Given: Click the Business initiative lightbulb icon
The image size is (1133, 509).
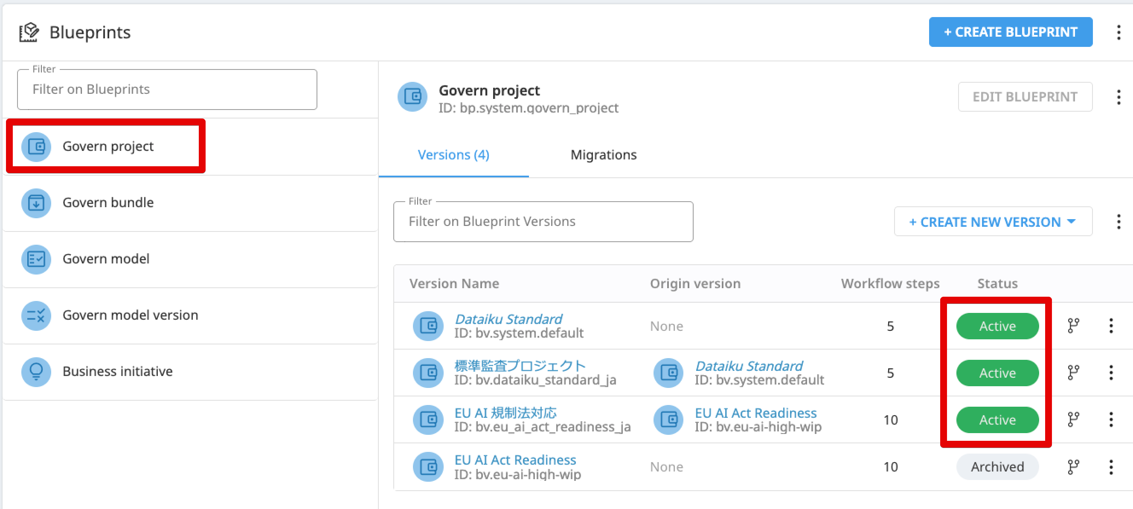Looking at the screenshot, I should (36, 372).
